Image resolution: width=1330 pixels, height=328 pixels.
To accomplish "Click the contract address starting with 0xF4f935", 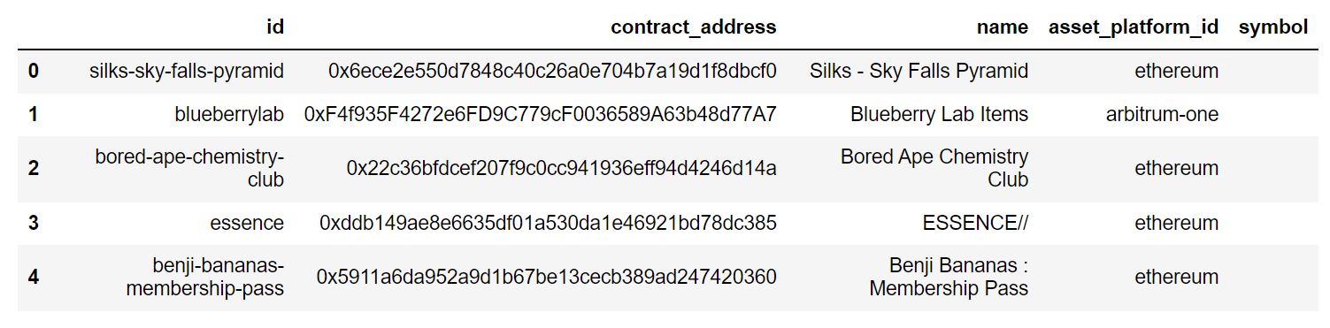I will pyautogui.click(x=540, y=114).
